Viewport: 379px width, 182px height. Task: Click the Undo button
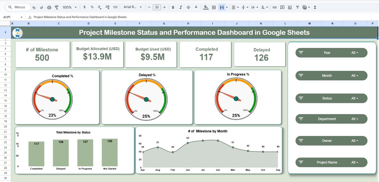pyautogui.click(x=34, y=7)
